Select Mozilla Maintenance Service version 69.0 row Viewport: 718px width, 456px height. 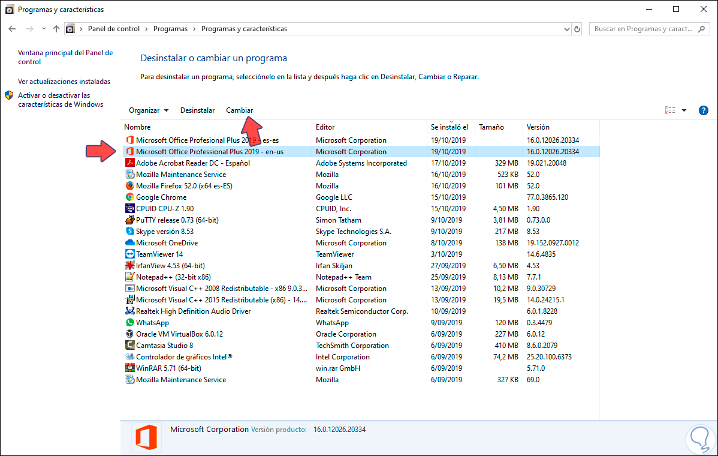point(361,379)
